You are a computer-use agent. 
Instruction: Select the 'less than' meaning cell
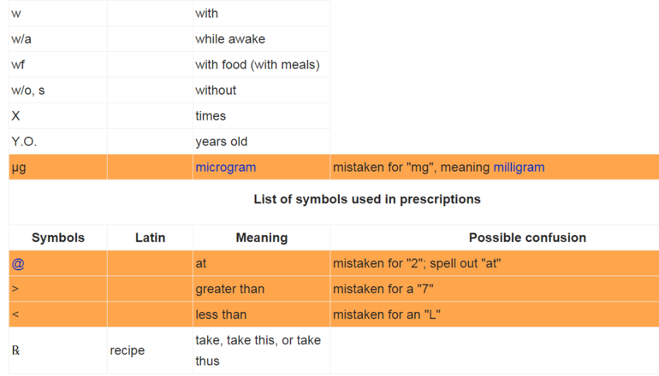(221, 314)
